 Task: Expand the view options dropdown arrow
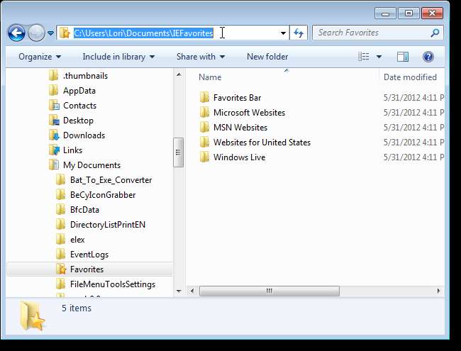(x=379, y=57)
